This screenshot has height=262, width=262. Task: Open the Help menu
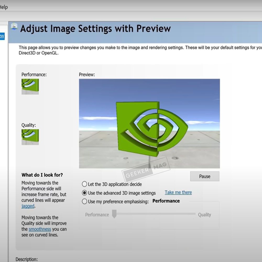[x=3, y=7]
